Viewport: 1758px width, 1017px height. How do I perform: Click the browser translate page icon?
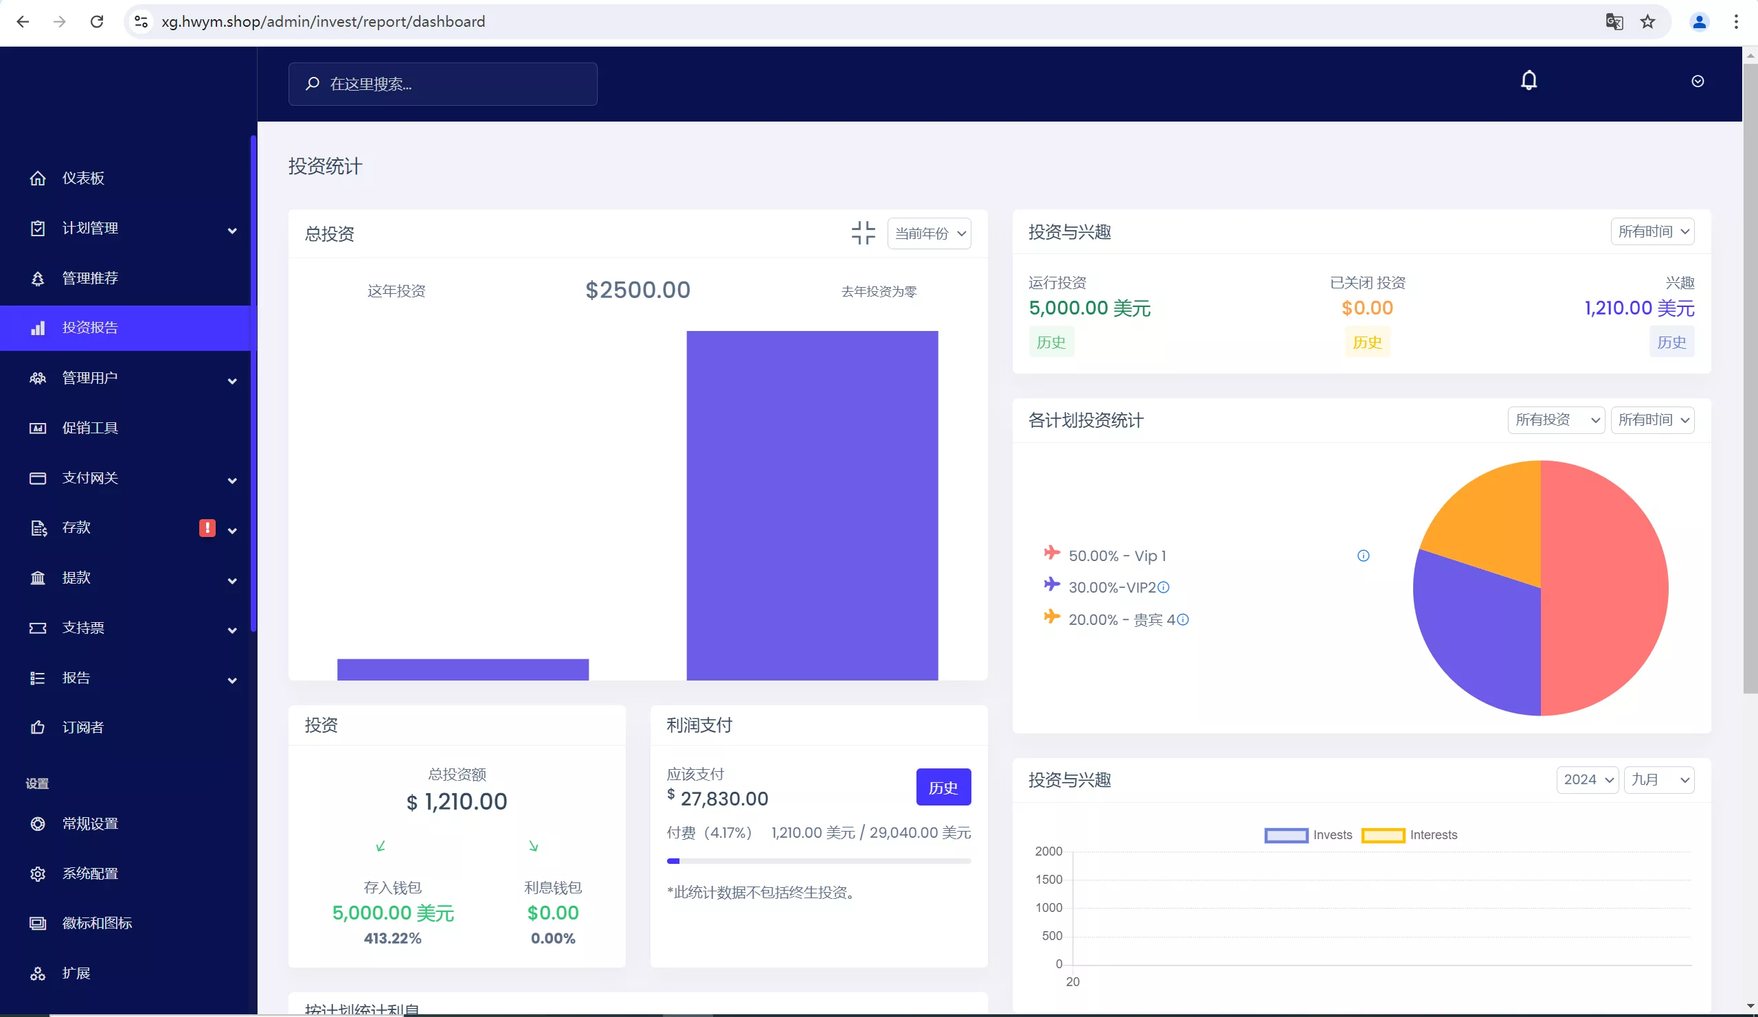point(1614,21)
